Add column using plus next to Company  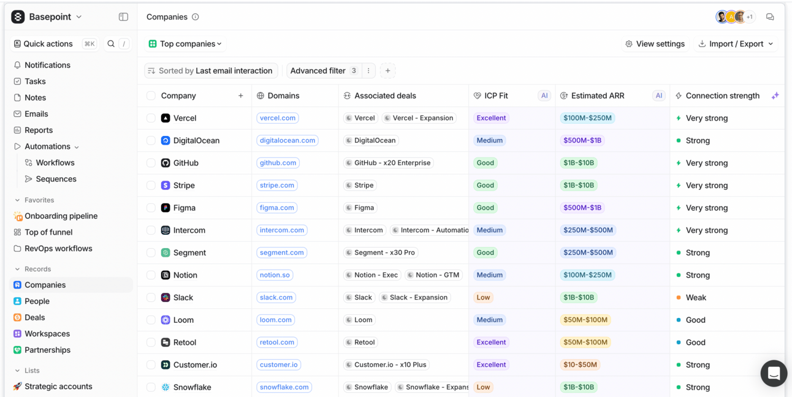241,96
